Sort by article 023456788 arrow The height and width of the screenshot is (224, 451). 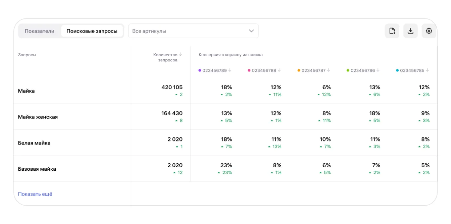pyautogui.click(x=279, y=70)
